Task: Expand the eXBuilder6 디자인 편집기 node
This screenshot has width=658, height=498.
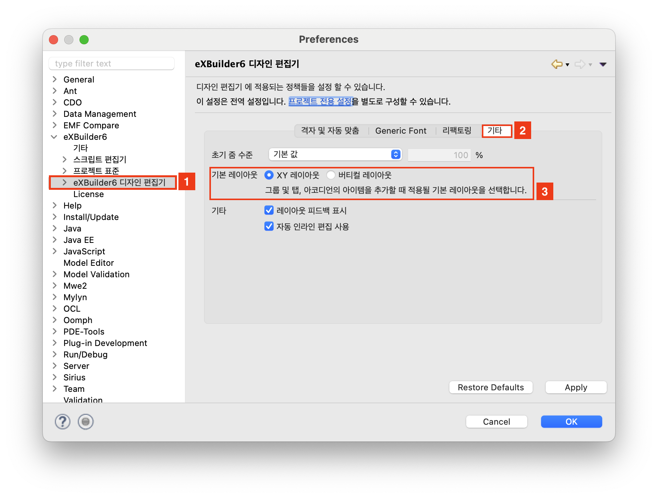Action: pyautogui.click(x=65, y=182)
